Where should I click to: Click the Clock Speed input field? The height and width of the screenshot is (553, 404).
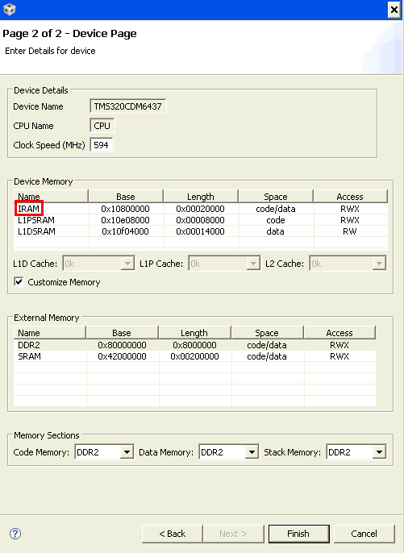[x=102, y=145]
